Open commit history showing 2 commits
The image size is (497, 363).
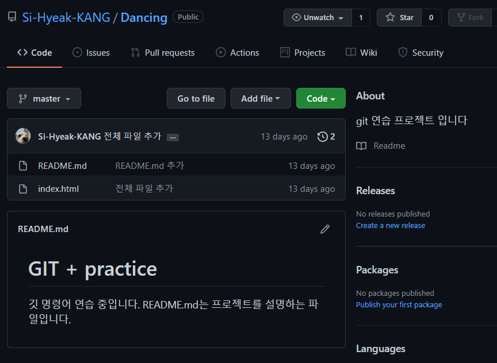coord(326,136)
